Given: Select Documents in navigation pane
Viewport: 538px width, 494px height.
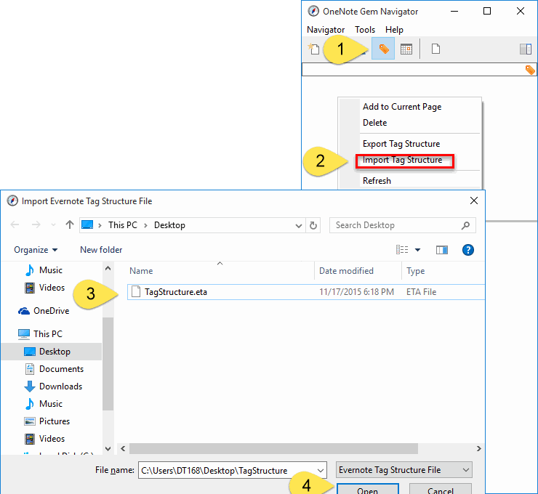Looking at the screenshot, I should [x=61, y=369].
